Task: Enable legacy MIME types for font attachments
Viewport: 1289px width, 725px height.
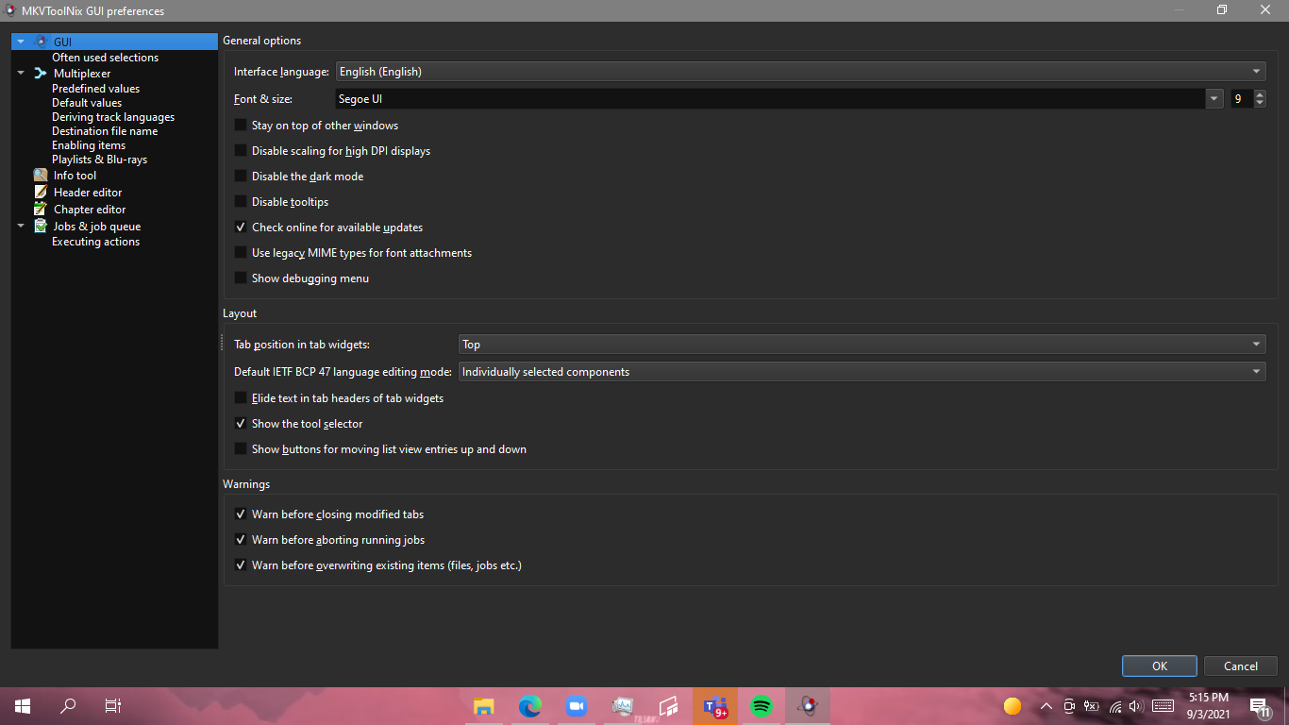Action: (241, 253)
